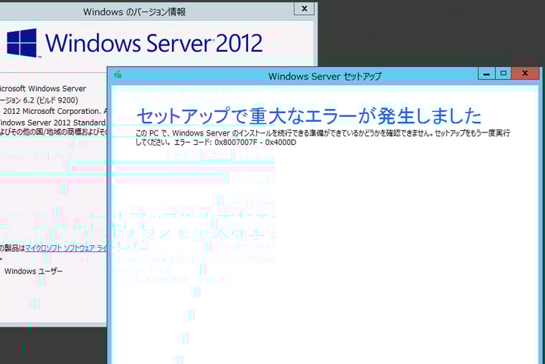
Task: Click the build 9200 version line
Action: click(x=39, y=100)
